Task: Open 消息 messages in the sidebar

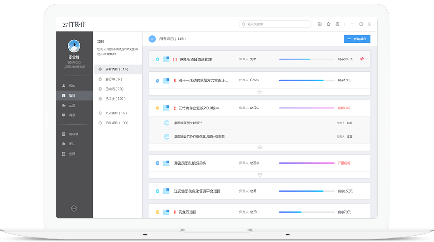Action: [x=72, y=115]
